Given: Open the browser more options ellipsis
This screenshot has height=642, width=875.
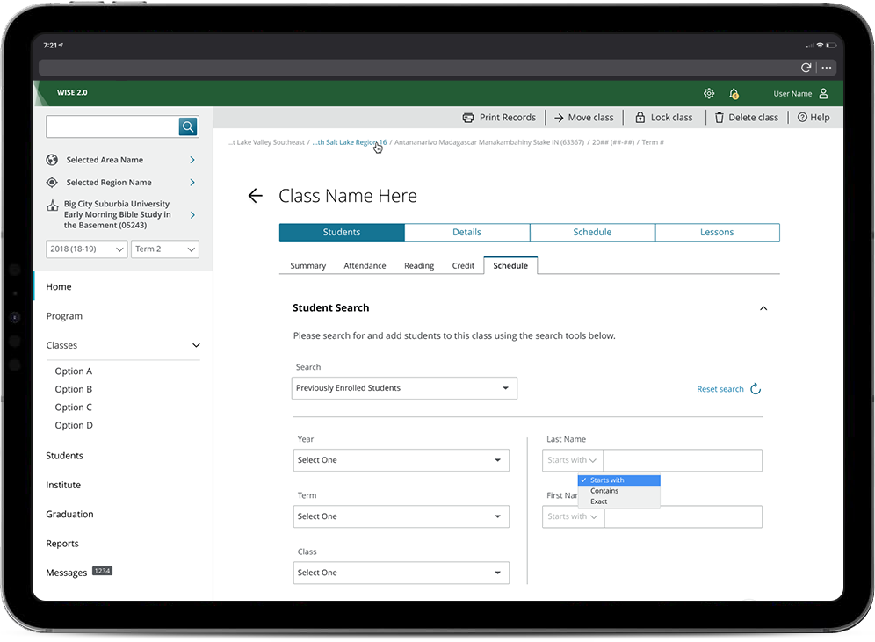Looking at the screenshot, I should (827, 68).
